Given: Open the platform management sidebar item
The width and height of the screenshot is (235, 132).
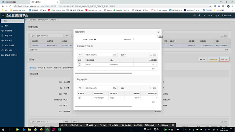Looking at the screenshot, I should pos(8,31).
